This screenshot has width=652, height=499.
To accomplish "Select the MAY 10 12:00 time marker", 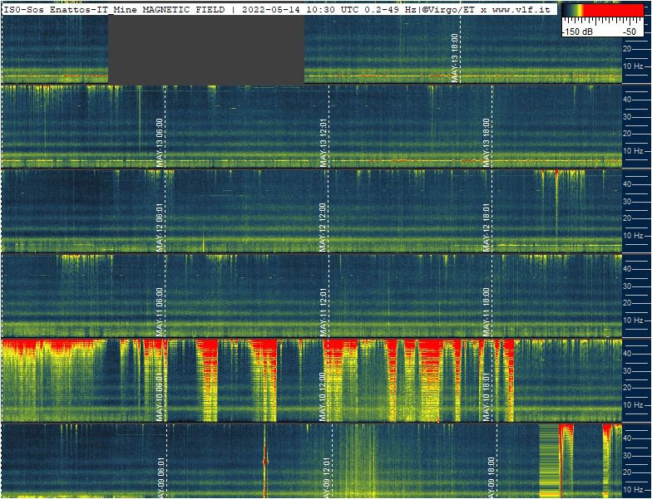I will [x=323, y=397].
